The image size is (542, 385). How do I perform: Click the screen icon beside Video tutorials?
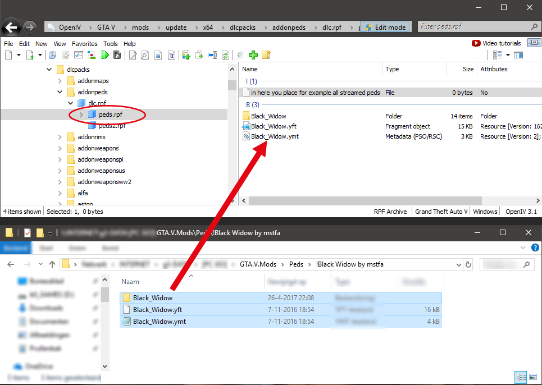click(x=534, y=43)
